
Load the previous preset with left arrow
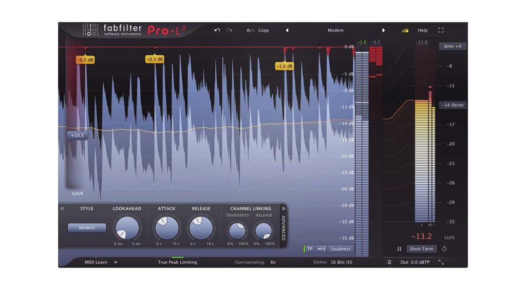[287, 30]
